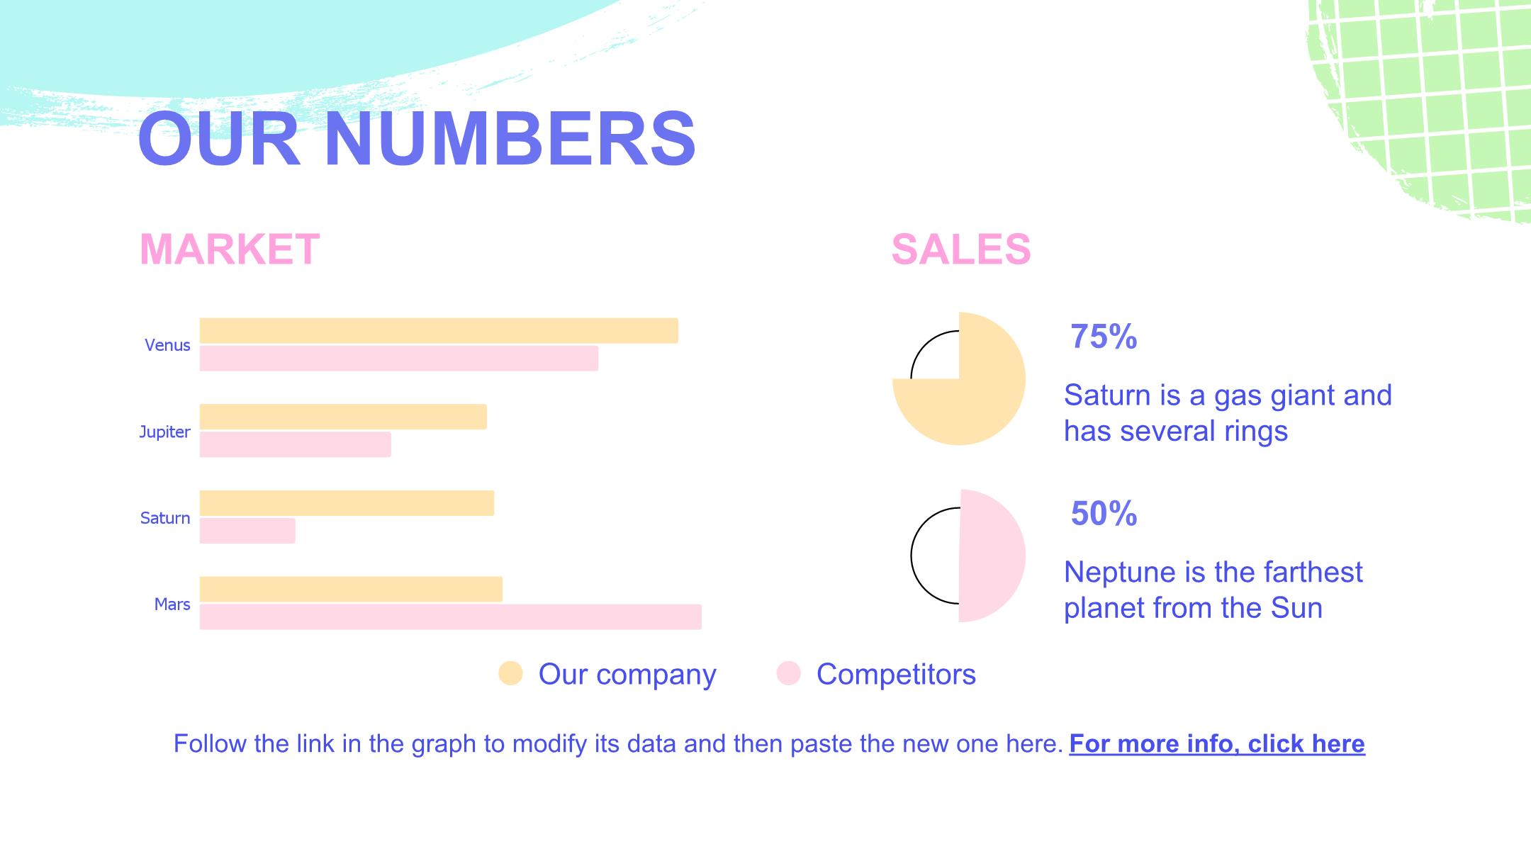Select the OUR NUMBERS title text
The height and width of the screenshot is (861, 1531).
click(417, 138)
